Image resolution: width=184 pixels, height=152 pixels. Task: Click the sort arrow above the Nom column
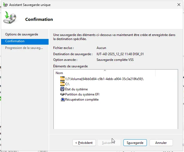tap(105, 70)
